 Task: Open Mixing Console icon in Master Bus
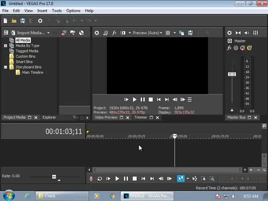pos(256,33)
